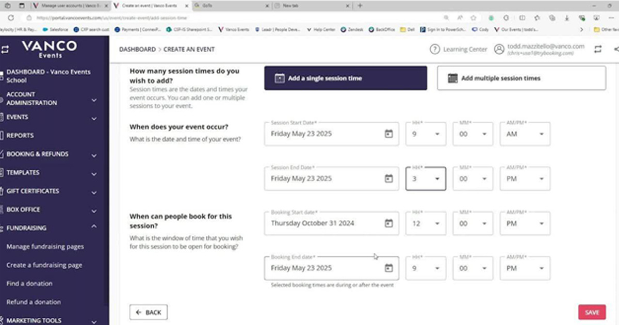Open the booking end hour dropdown
Viewport: 619px width, 325px height.
coord(426,268)
